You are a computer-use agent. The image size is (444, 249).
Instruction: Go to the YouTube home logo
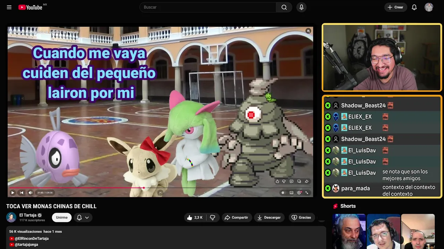click(31, 7)
